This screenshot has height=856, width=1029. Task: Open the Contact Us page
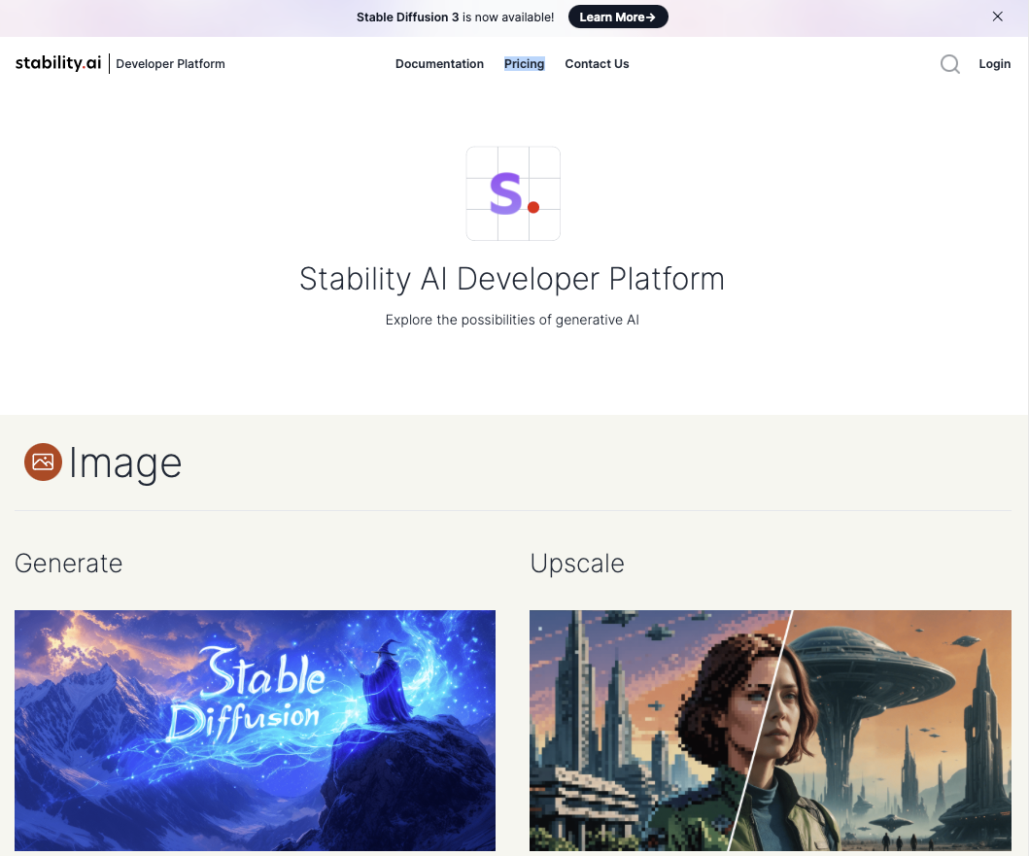[598, 64]
